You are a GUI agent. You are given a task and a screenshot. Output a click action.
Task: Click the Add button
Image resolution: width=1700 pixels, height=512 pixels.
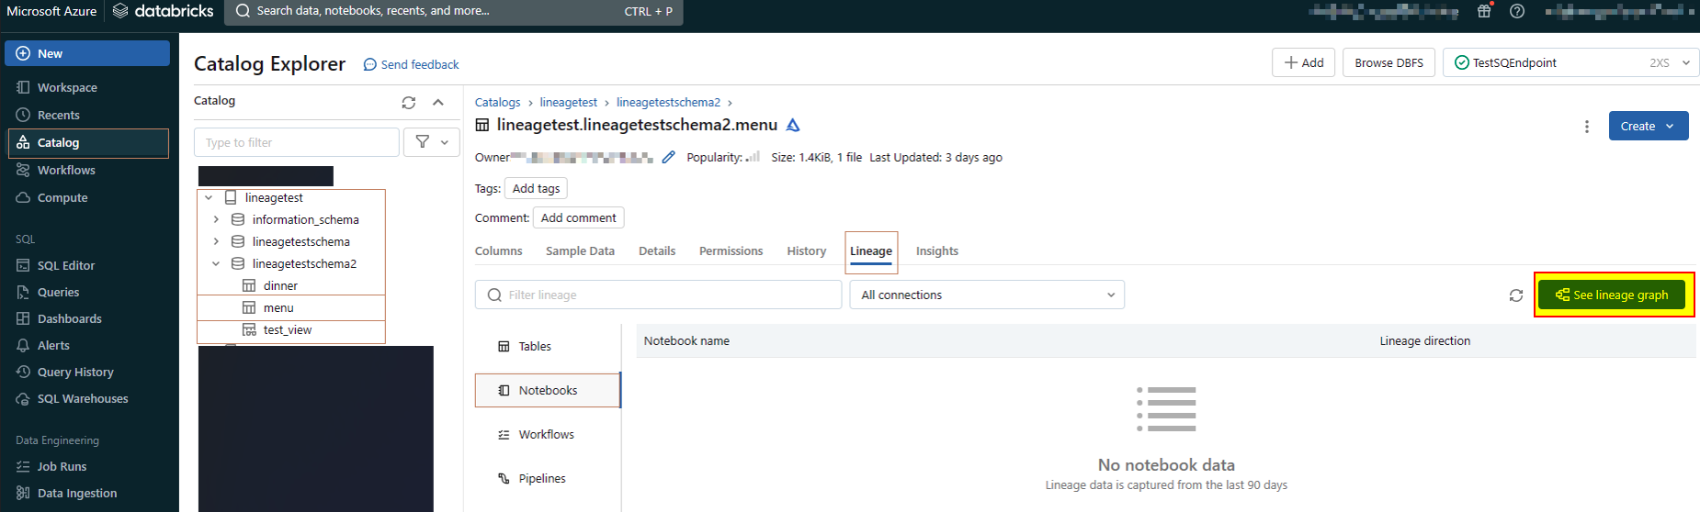[x=1304, y=62]
